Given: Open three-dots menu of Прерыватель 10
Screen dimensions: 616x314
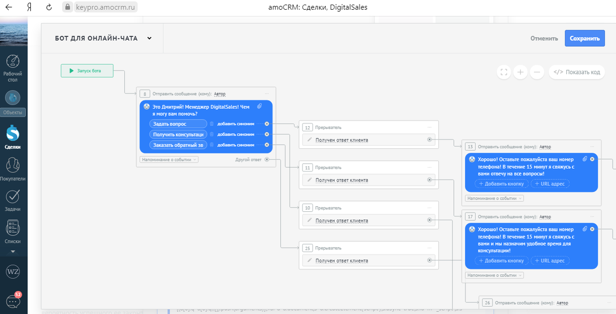Looking at the screenshot, I should click(430, 208).
